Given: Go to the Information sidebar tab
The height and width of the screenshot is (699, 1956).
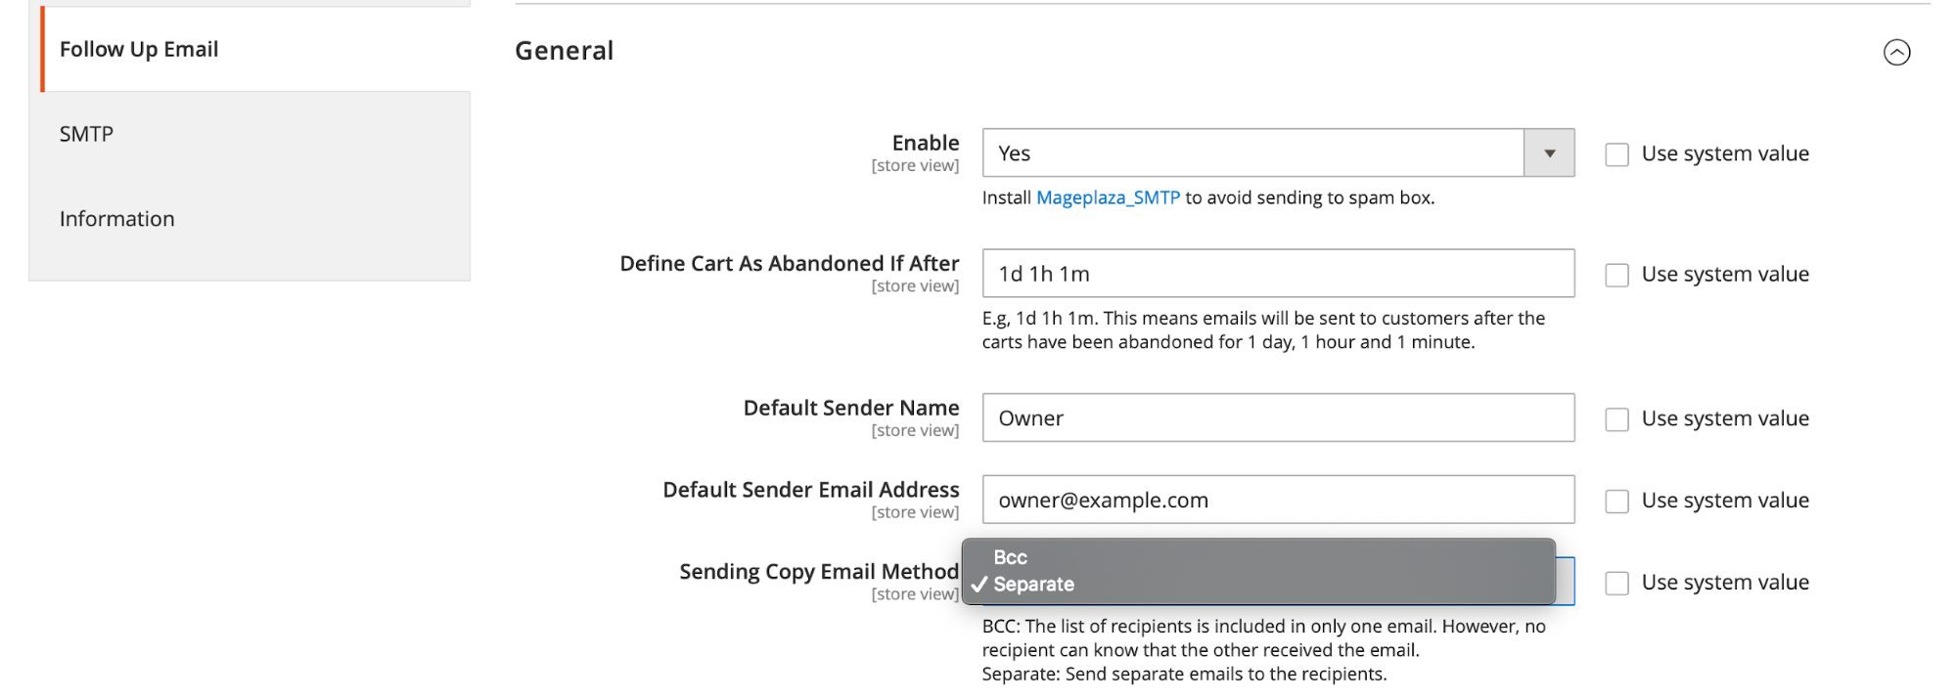Looking at the screenshot, I should coord(117,219).
